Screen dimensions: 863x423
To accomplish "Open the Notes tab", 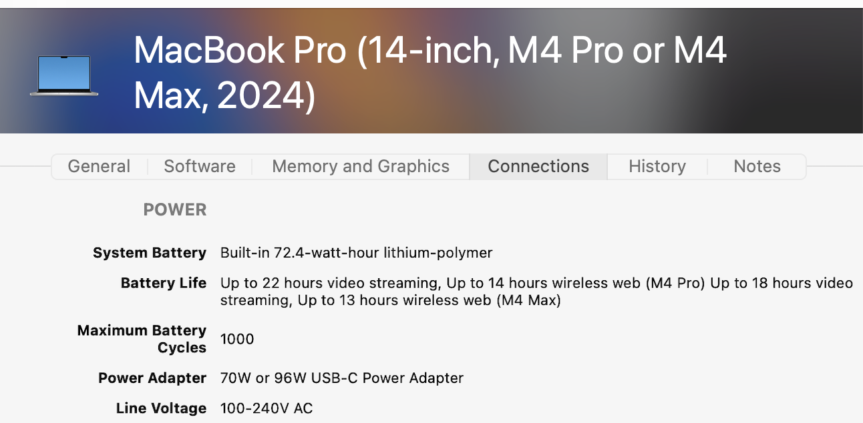I will pos(757,166).
